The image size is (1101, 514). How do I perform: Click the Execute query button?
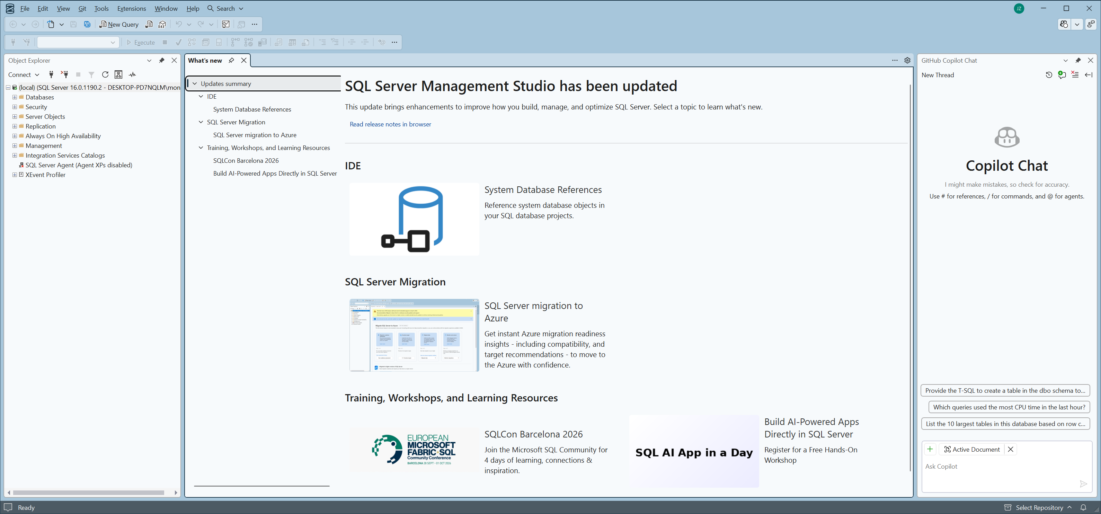point(141,42)
